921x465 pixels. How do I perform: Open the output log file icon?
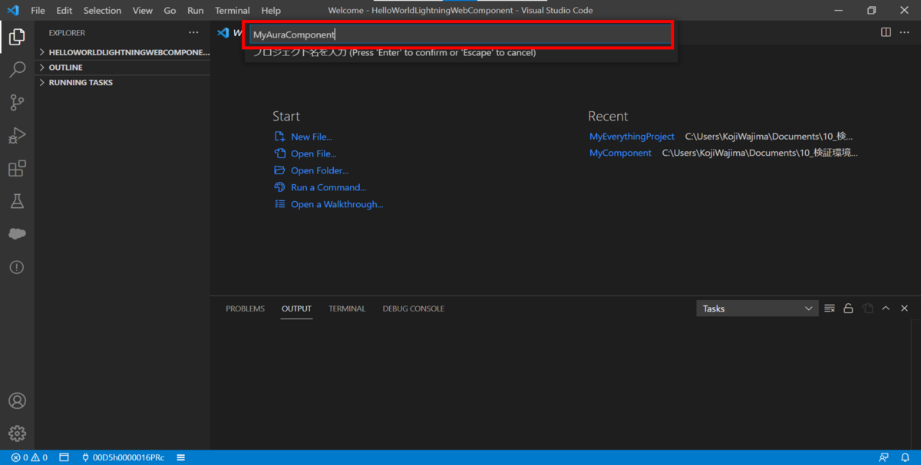867,308
